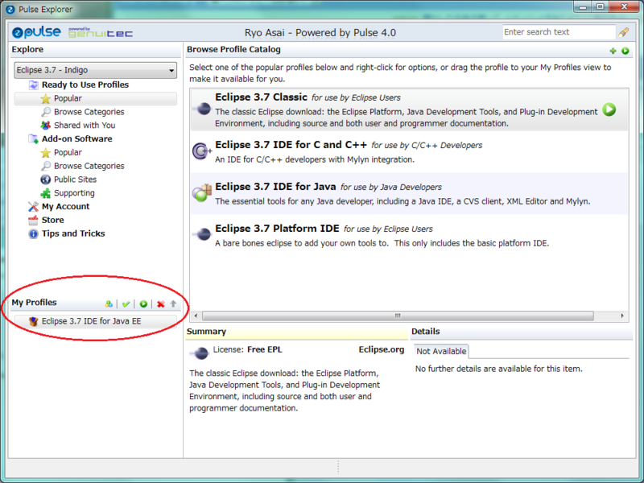Viewport: 644px width, 483px height.
Task: Click the Enter search text field
Action: tap(559, 32)
